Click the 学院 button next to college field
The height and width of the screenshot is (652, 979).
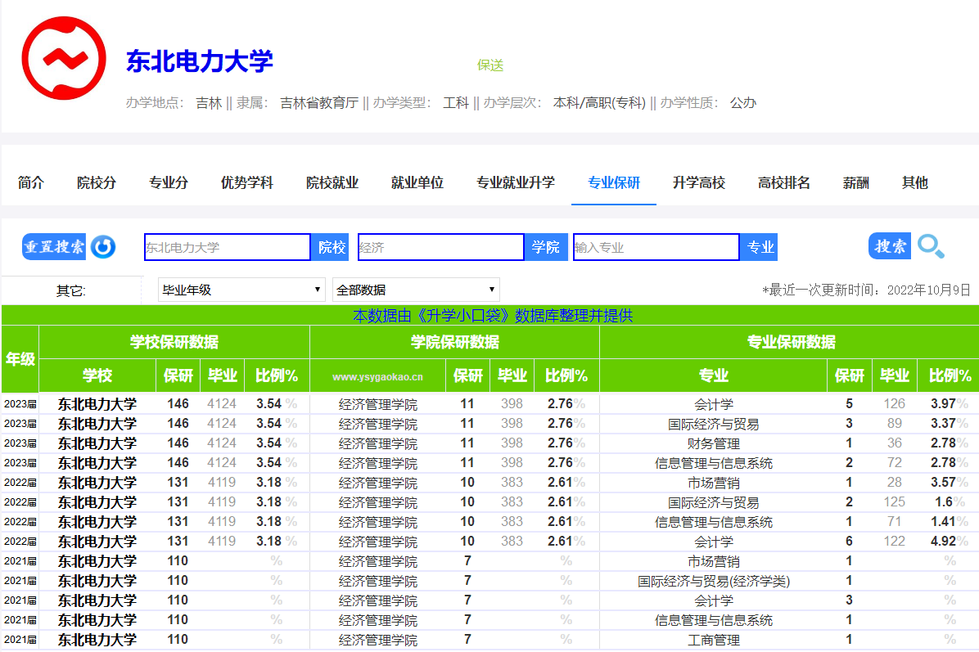(x=545, y=247)
